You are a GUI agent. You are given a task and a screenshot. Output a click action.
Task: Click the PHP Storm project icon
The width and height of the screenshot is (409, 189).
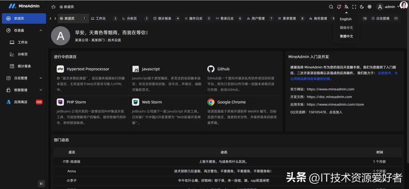[x=60, y=102]
